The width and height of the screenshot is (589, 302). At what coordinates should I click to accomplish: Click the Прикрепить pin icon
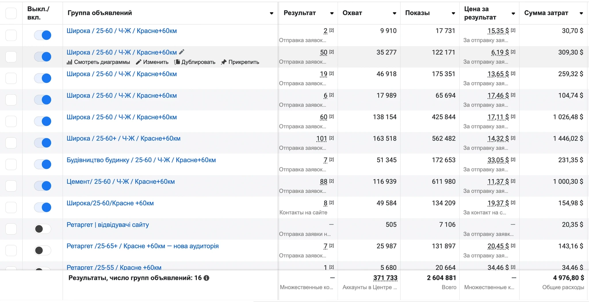pyautogui.click(x=224, y=62)
